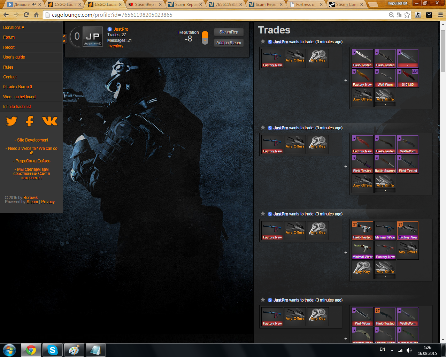Open the Forum menu item
446x357 pixels.
pyautogui.click(x=9, y=37)
